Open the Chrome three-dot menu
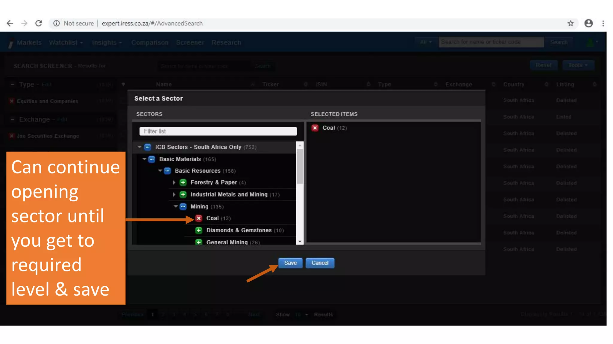The image size is (613, 344). (x=603, y=23)
